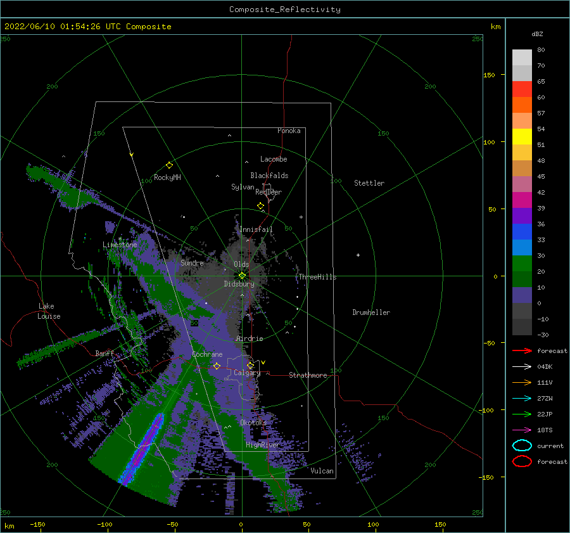This screenshot has width=570, height=533.
Task: Pick the magenta 18TS arrow legend icon
Action: point(522,430)
